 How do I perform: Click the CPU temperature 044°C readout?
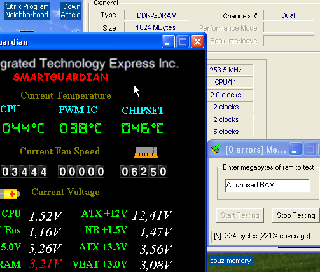[24, 128]
